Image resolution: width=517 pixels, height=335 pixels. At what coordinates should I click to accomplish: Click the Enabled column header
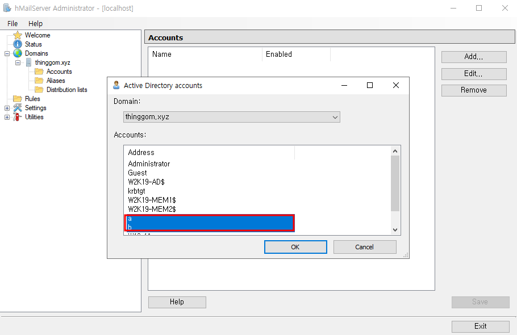coord(296,54)
